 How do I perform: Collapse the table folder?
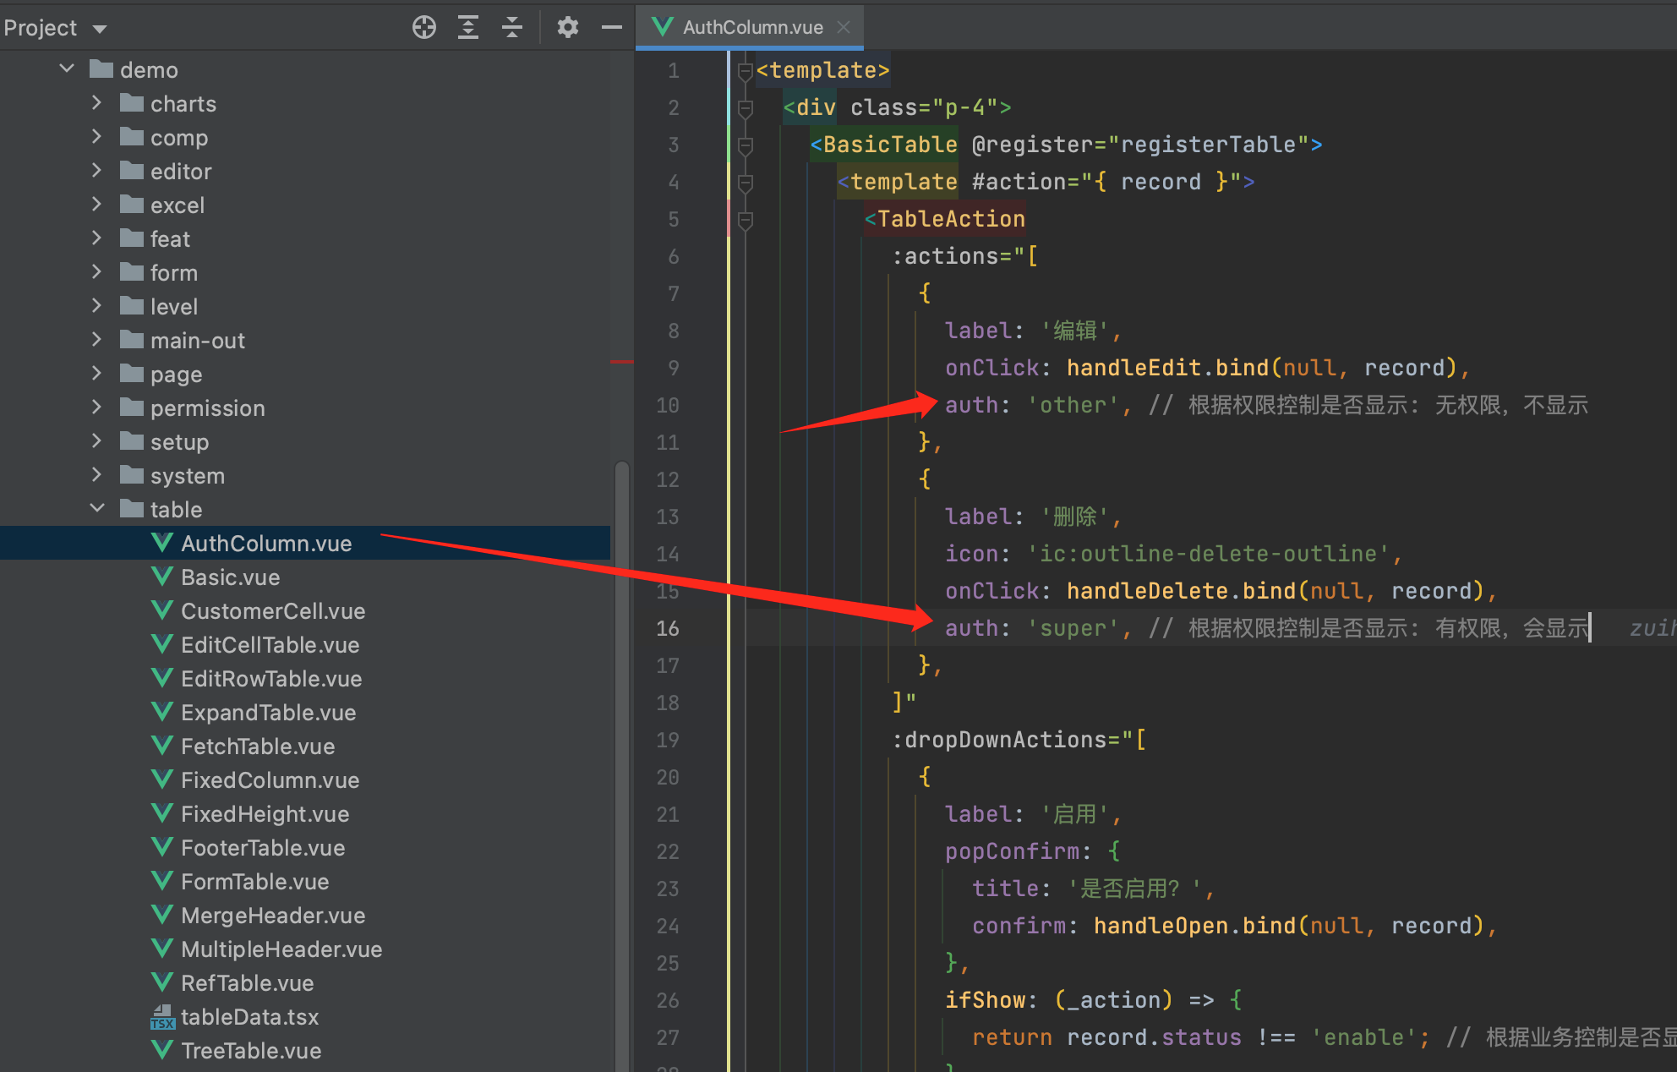(x=97, y=508)
